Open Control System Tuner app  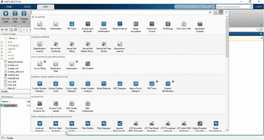tap(56, 87)
